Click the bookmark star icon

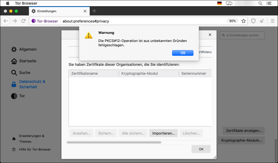(x=243, y=21)
